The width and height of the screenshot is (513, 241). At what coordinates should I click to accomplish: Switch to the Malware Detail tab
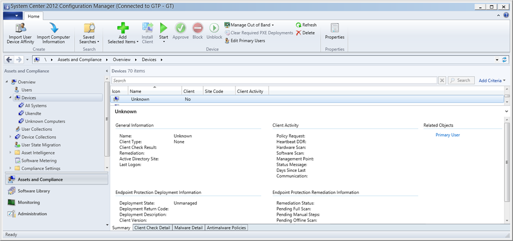(x=188, y=228)
